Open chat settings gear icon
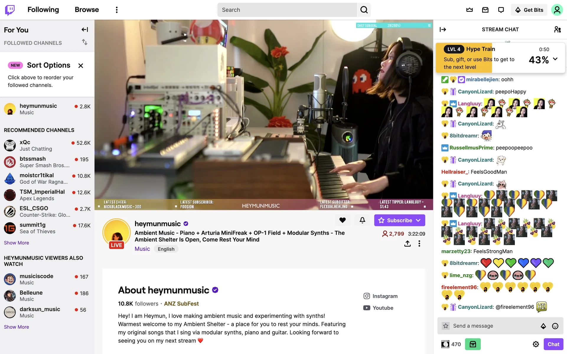 point(536,344)
